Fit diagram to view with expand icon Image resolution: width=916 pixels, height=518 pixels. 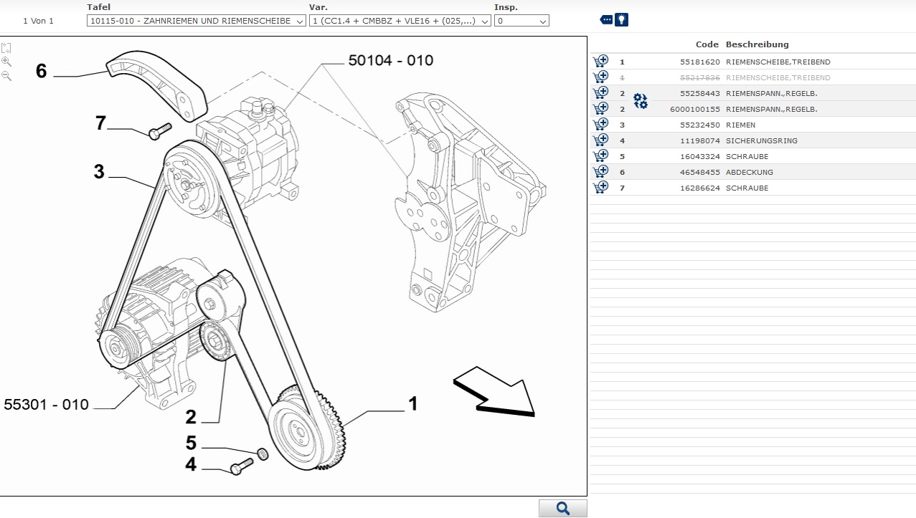pyautogui.click(x=6, y=48)
